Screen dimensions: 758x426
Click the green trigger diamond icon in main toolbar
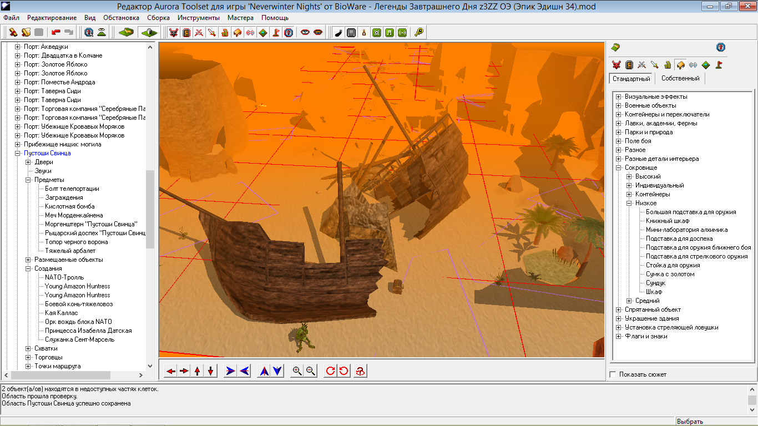coord(263,33)
